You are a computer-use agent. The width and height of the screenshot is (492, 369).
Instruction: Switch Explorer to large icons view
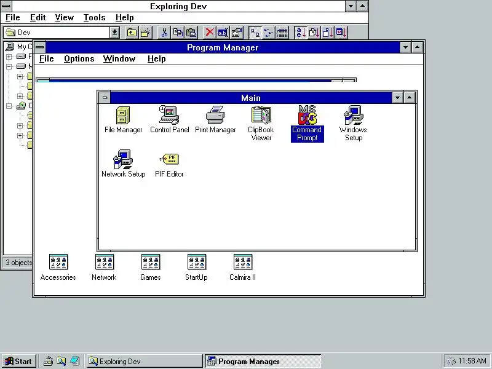point(255,33)
